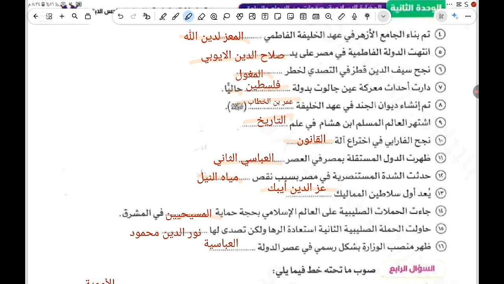Open search with the magnifier icon
The image size is (504, 284).
[75, 17]
